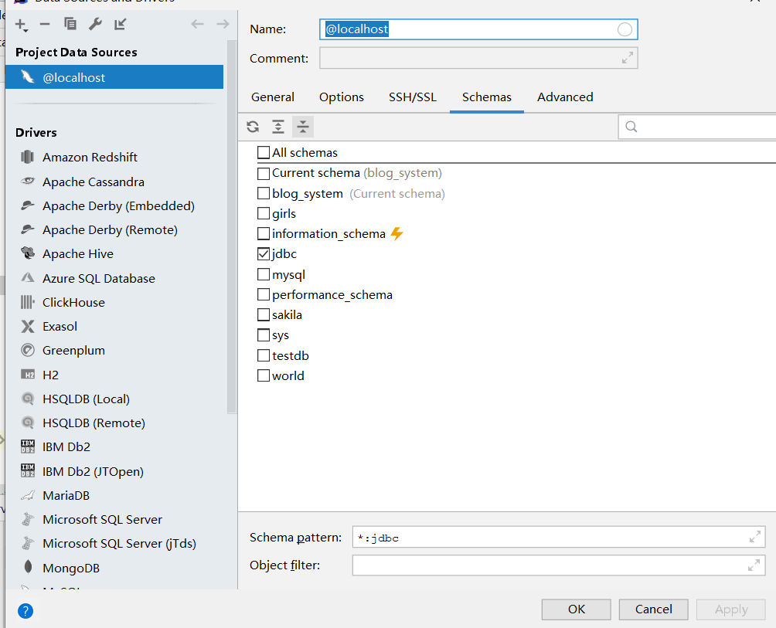Duplicate the selected data source
This screenshot has width=776, height=628.
click(70, 24)
